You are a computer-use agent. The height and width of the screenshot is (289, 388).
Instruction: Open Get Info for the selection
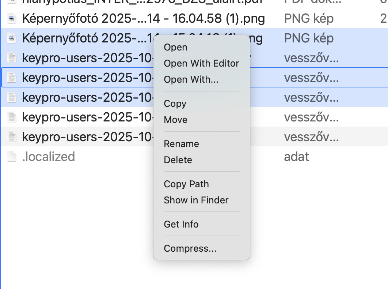pos(181,224)
